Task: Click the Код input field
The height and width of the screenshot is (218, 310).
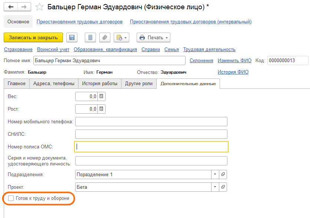Action: [x=288, y=60]
